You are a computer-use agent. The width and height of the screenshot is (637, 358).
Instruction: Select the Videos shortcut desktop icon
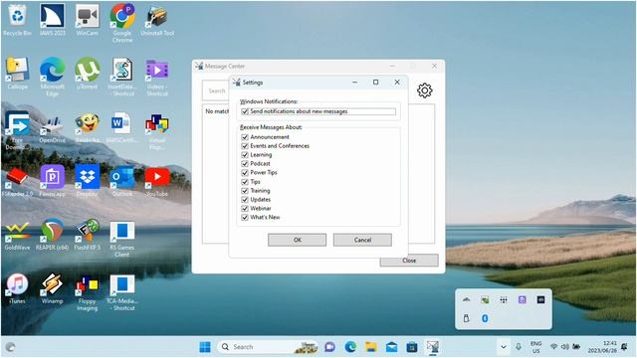coord(157,78)
